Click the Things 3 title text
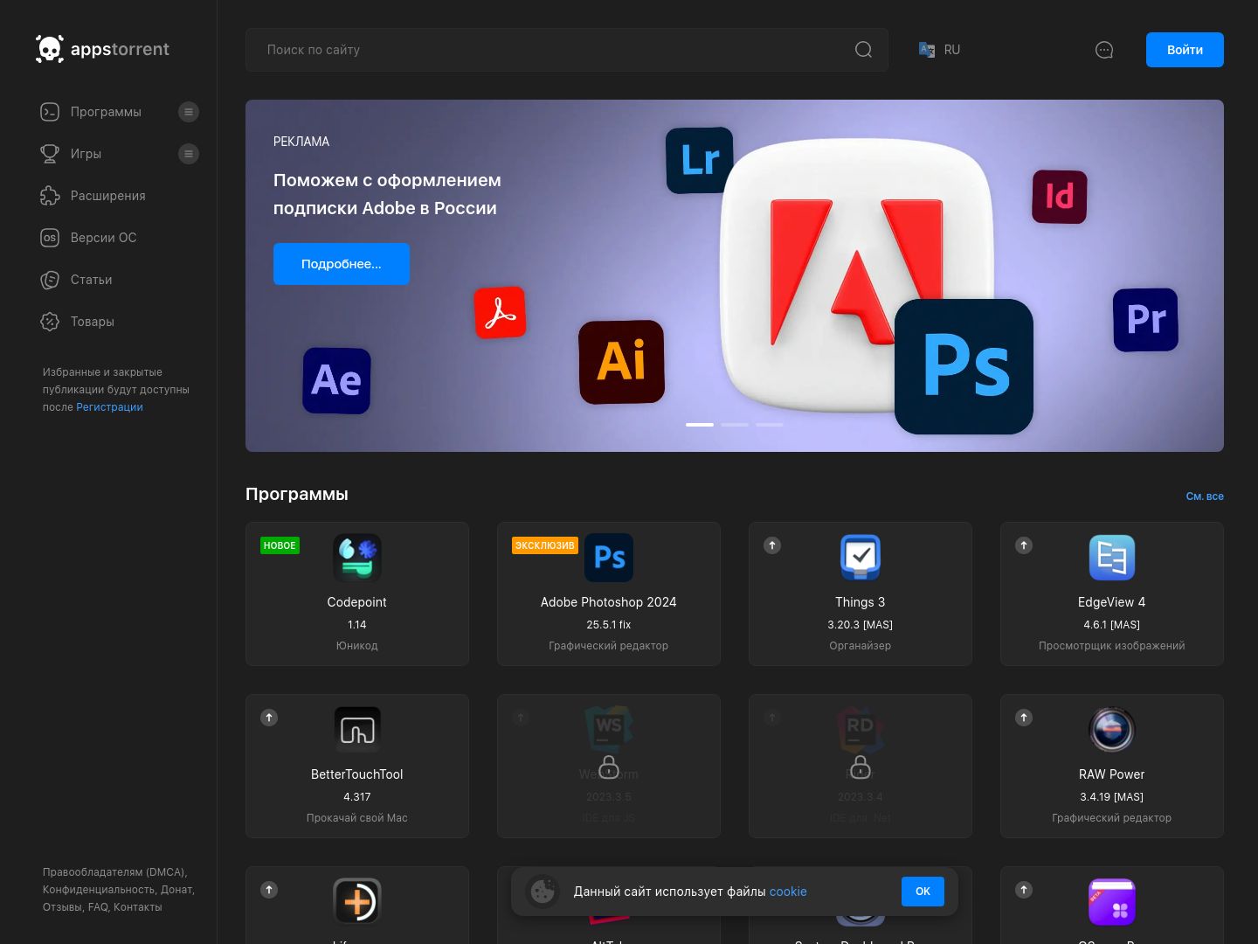Image resolution: width=1258 pixels, height=944 pixels. click(861, 602)
